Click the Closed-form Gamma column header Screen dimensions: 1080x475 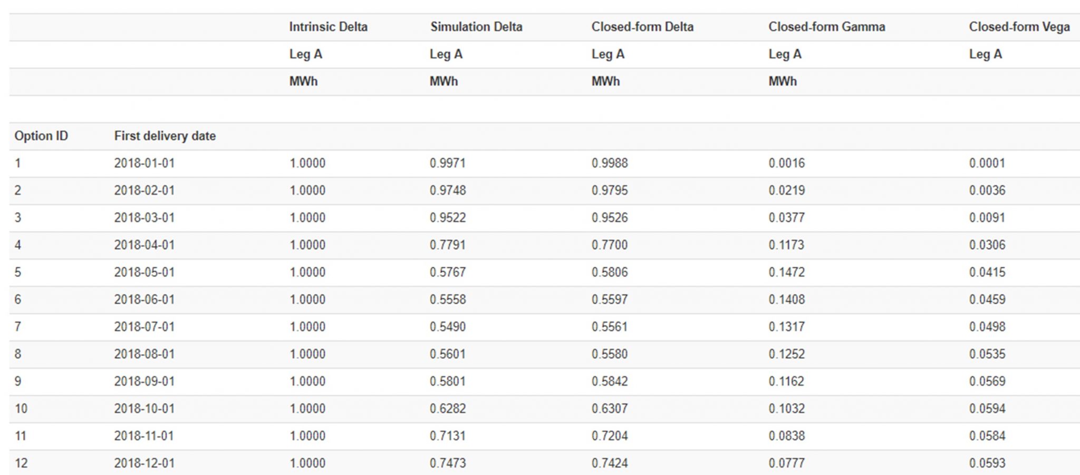826,27
